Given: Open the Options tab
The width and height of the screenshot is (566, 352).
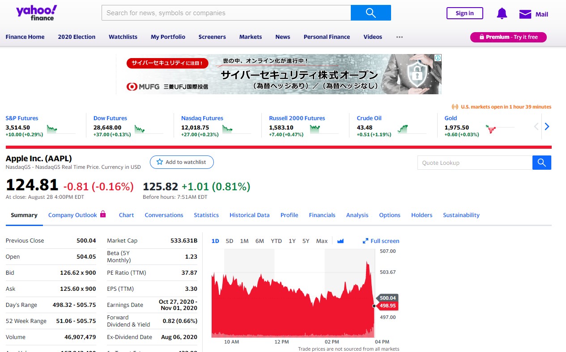Looking at the screenshot, I should pos(390,215).
